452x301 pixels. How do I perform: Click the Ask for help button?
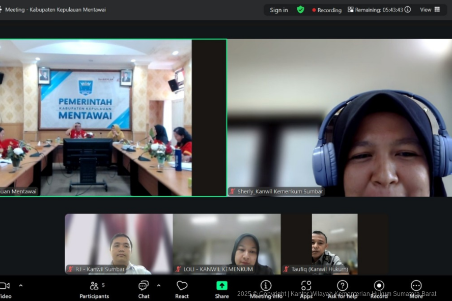[343, 290]
